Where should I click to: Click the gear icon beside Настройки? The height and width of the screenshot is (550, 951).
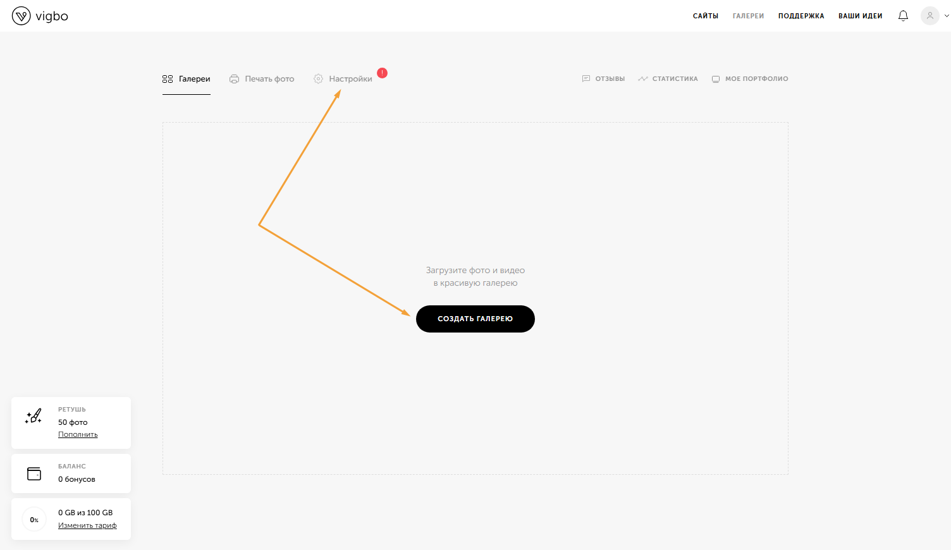[318, 79]
